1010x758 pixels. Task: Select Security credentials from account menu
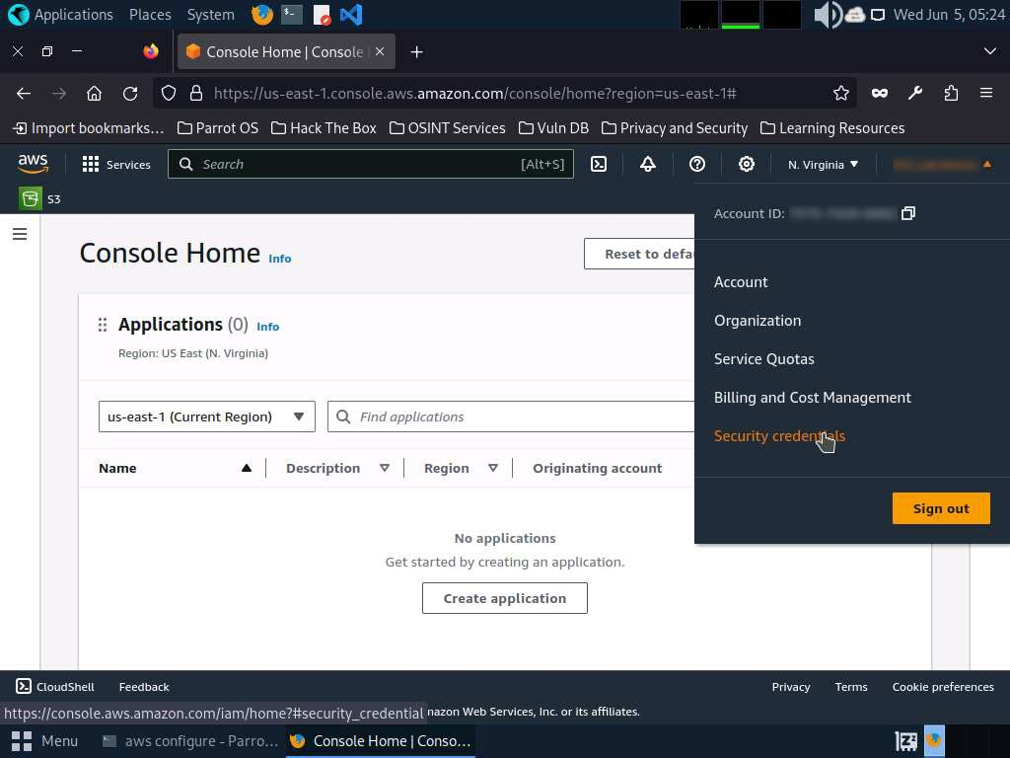pos(778,436)
